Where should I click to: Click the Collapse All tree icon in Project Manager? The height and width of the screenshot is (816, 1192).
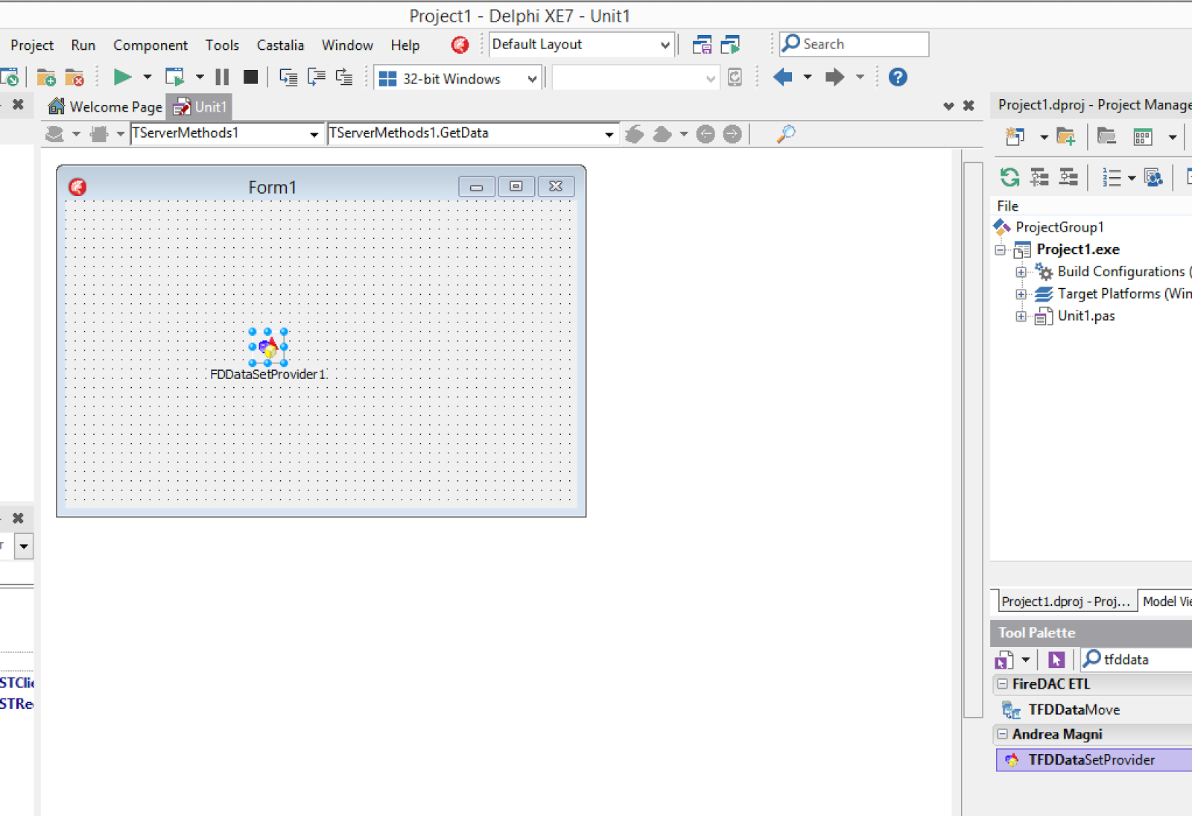[x=1068, y=177]
